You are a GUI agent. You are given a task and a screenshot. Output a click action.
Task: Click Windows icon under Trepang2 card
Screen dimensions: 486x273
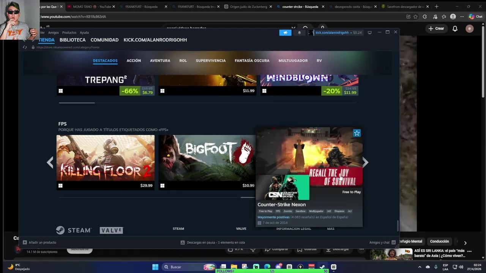(60, 91)
